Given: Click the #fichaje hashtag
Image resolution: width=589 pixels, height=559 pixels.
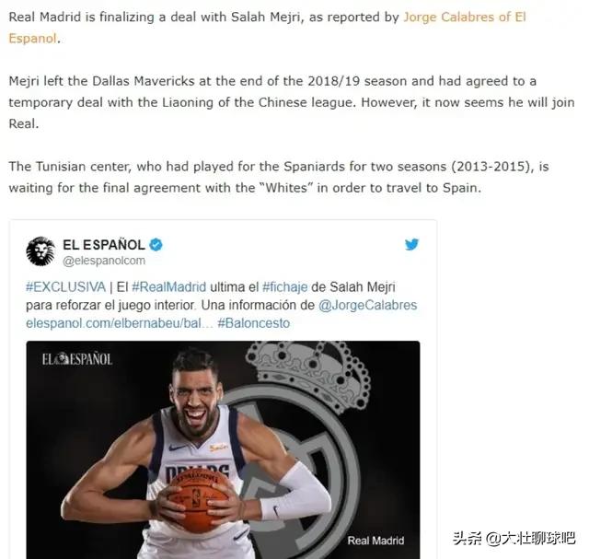Looking at the screenshot, I should click(x=284, y=286).
